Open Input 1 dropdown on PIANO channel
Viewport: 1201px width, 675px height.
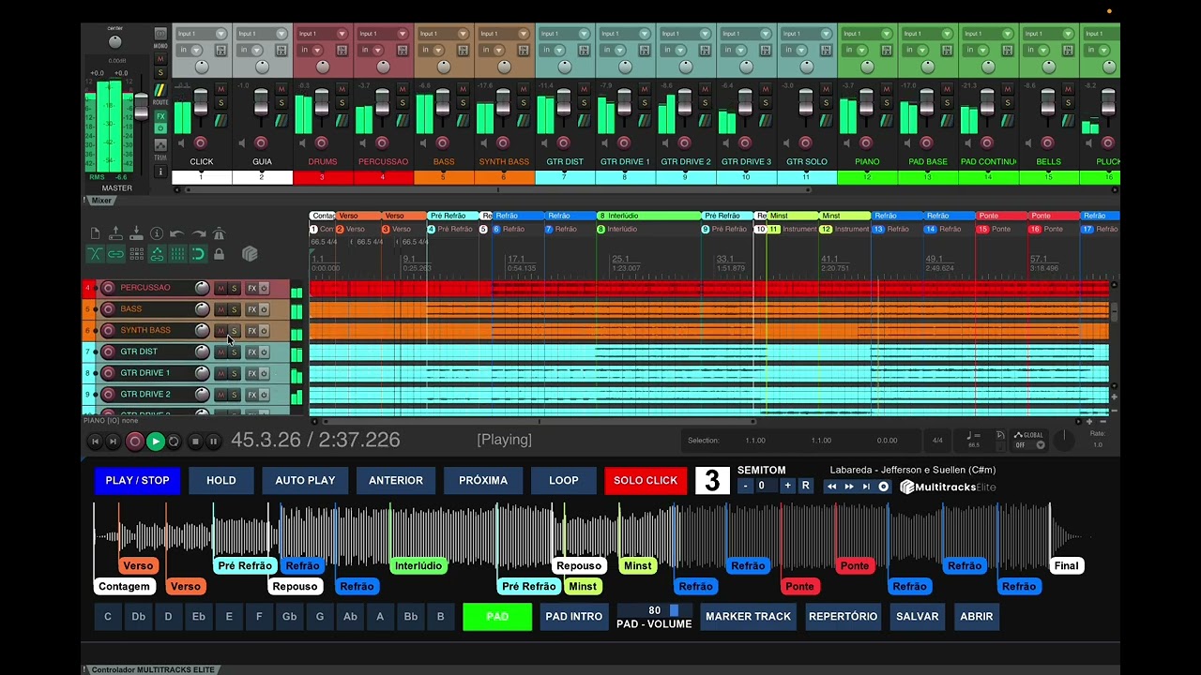tap(867, 34)
